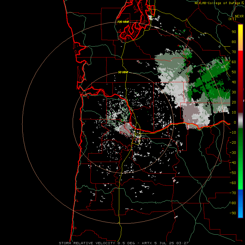
Task: Click the "NEXR" label above color bar
Action: [239, 16]
